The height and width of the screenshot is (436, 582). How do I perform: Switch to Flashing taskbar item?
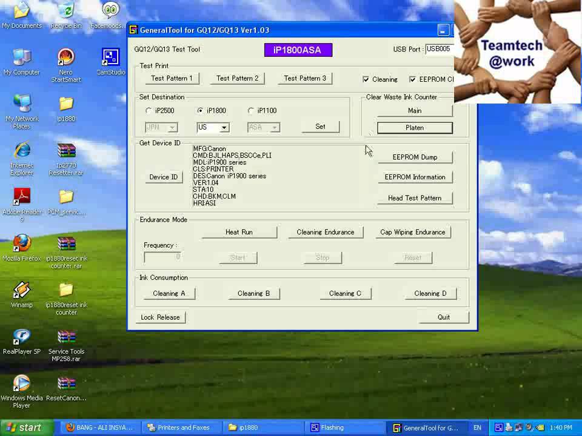[x=345, y=428]
